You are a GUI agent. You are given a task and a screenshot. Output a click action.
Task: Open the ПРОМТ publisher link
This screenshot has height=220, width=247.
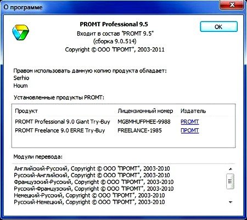(190, 131)
